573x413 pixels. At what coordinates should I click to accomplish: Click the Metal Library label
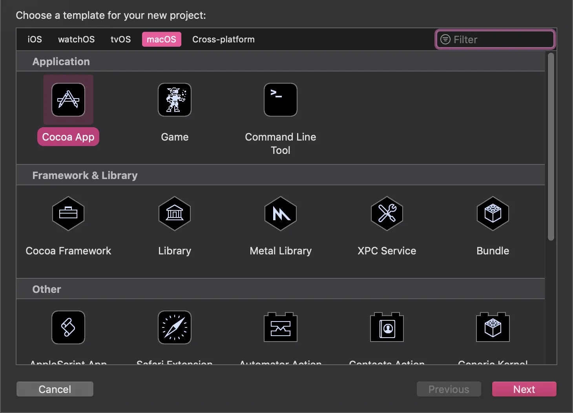point(281,251)
